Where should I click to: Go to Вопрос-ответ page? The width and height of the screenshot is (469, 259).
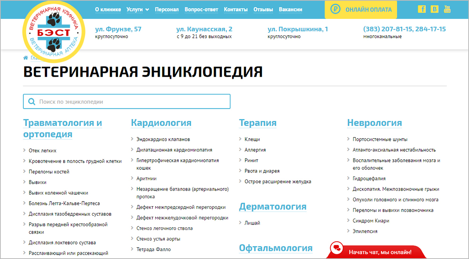click(x=201, y=9)
